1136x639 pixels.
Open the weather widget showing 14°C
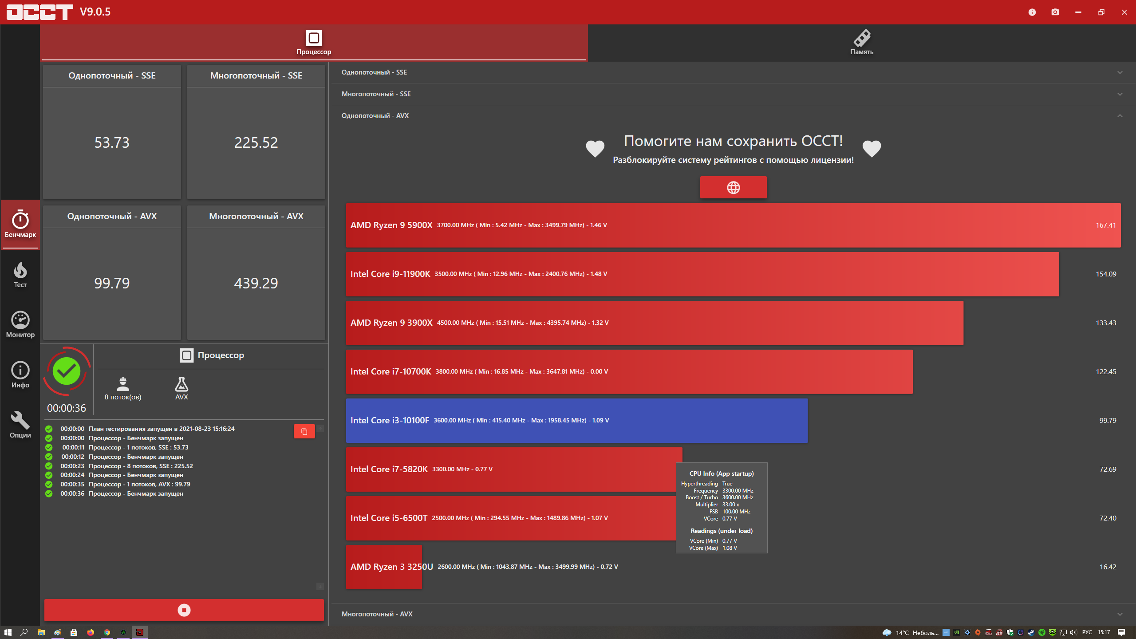tap(910, 633)
